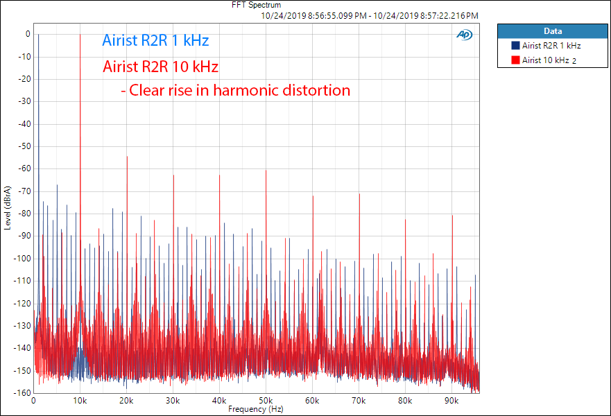611x416 pixels.
Task: Click the blue swatch beside Airist R2R 1 kHz legend entry
Action: 515,46
